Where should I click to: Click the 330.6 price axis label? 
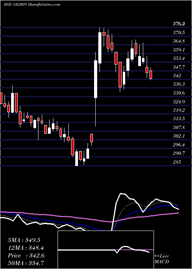[179, 93]
